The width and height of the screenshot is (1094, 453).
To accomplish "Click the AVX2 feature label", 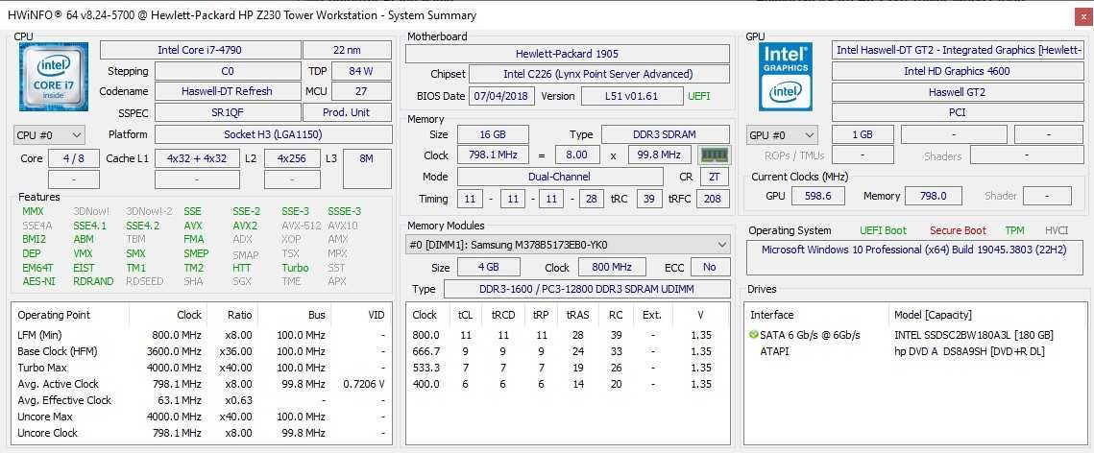I will point(245,226).
